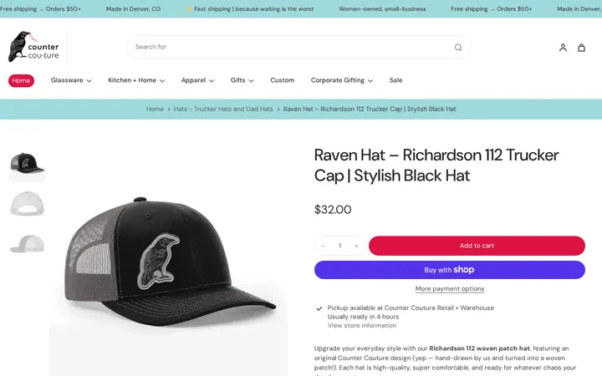
Task: Open View store information link
Action: coord(362,325)
